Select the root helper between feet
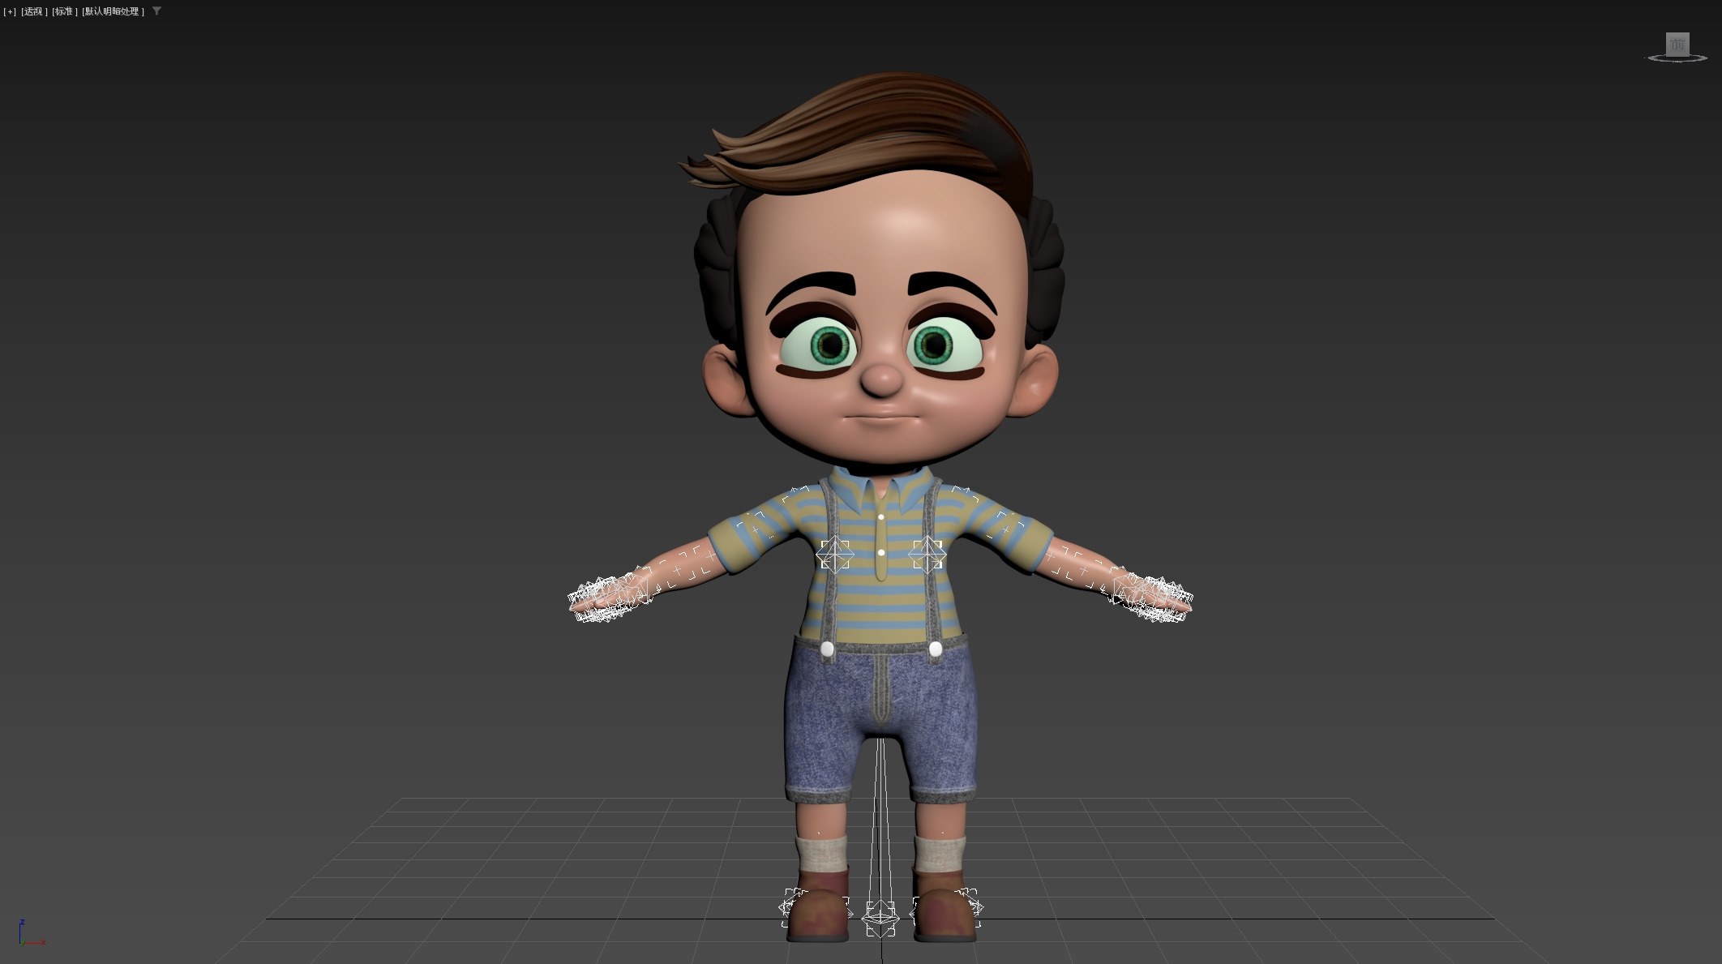Screen dimensions: 1722x964 pos(880,919)
